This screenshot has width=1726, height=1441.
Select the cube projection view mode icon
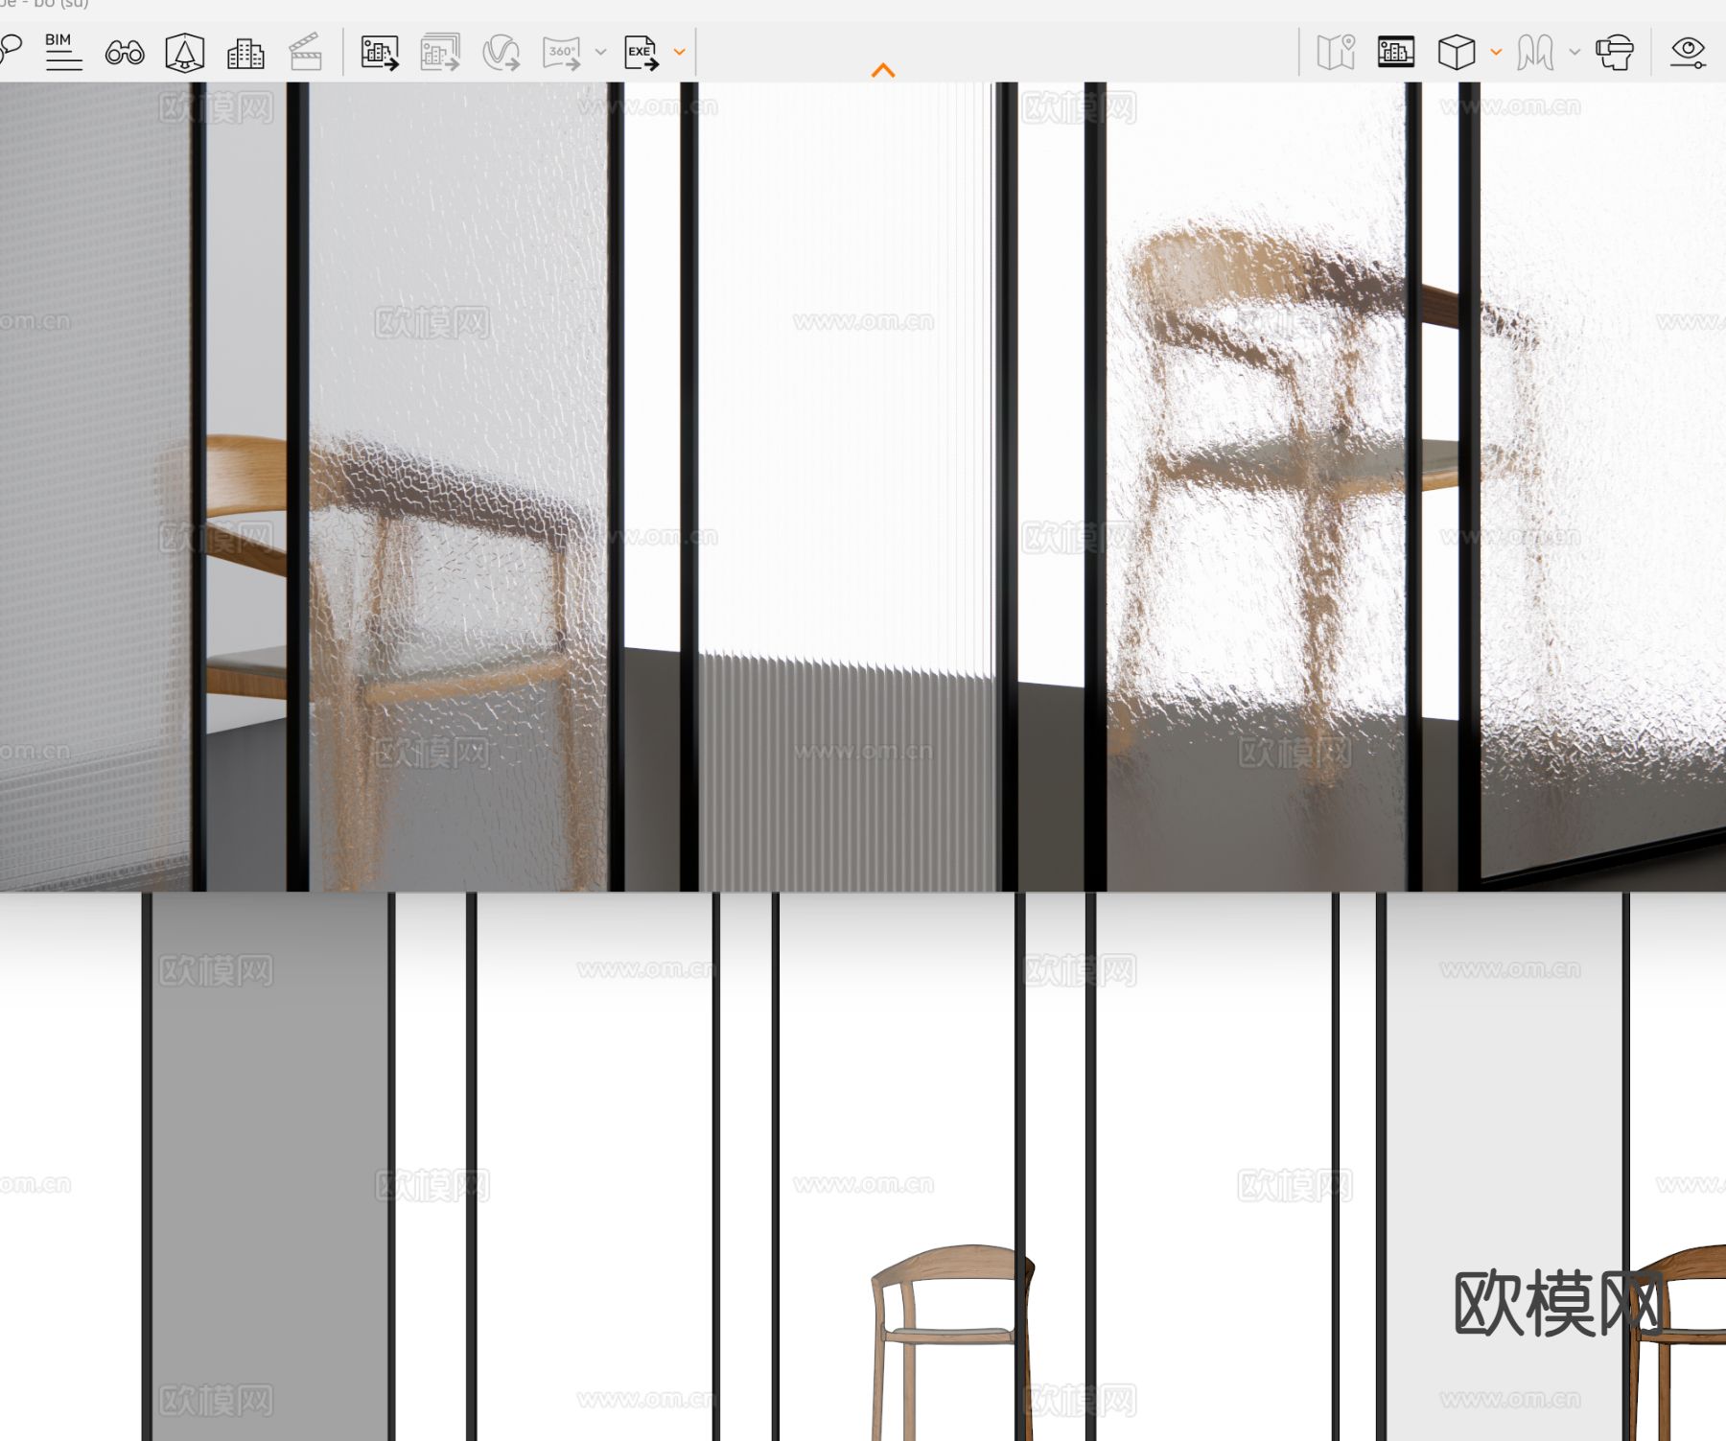[x=1457, y=53]
